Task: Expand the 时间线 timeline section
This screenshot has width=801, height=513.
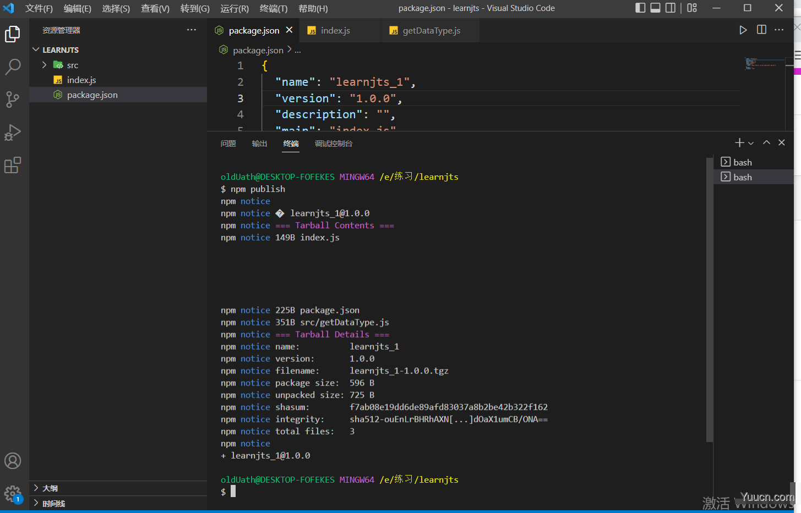Action: tap(118, 504)
